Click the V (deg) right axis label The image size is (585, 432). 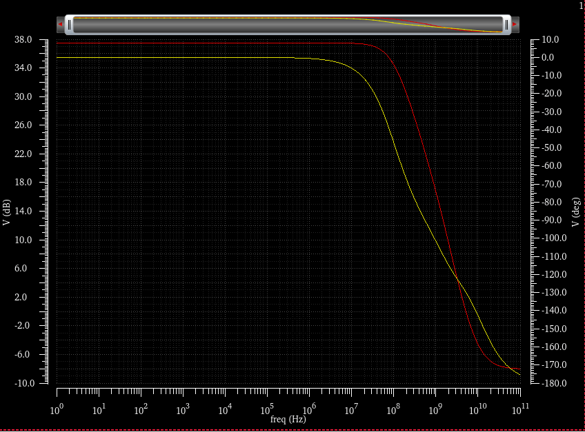tap(576, 212)
